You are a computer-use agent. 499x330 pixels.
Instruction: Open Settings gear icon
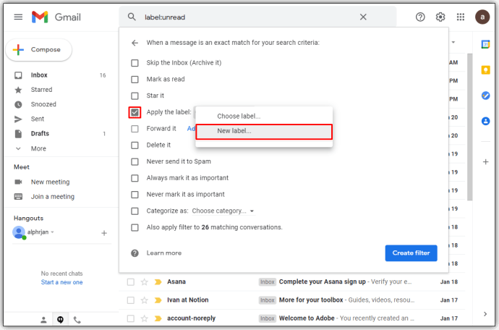pos(440,17)
